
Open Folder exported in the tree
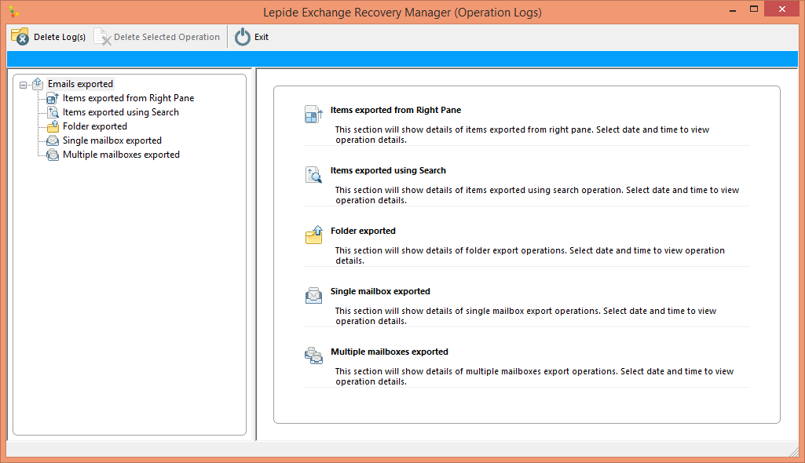94,126
